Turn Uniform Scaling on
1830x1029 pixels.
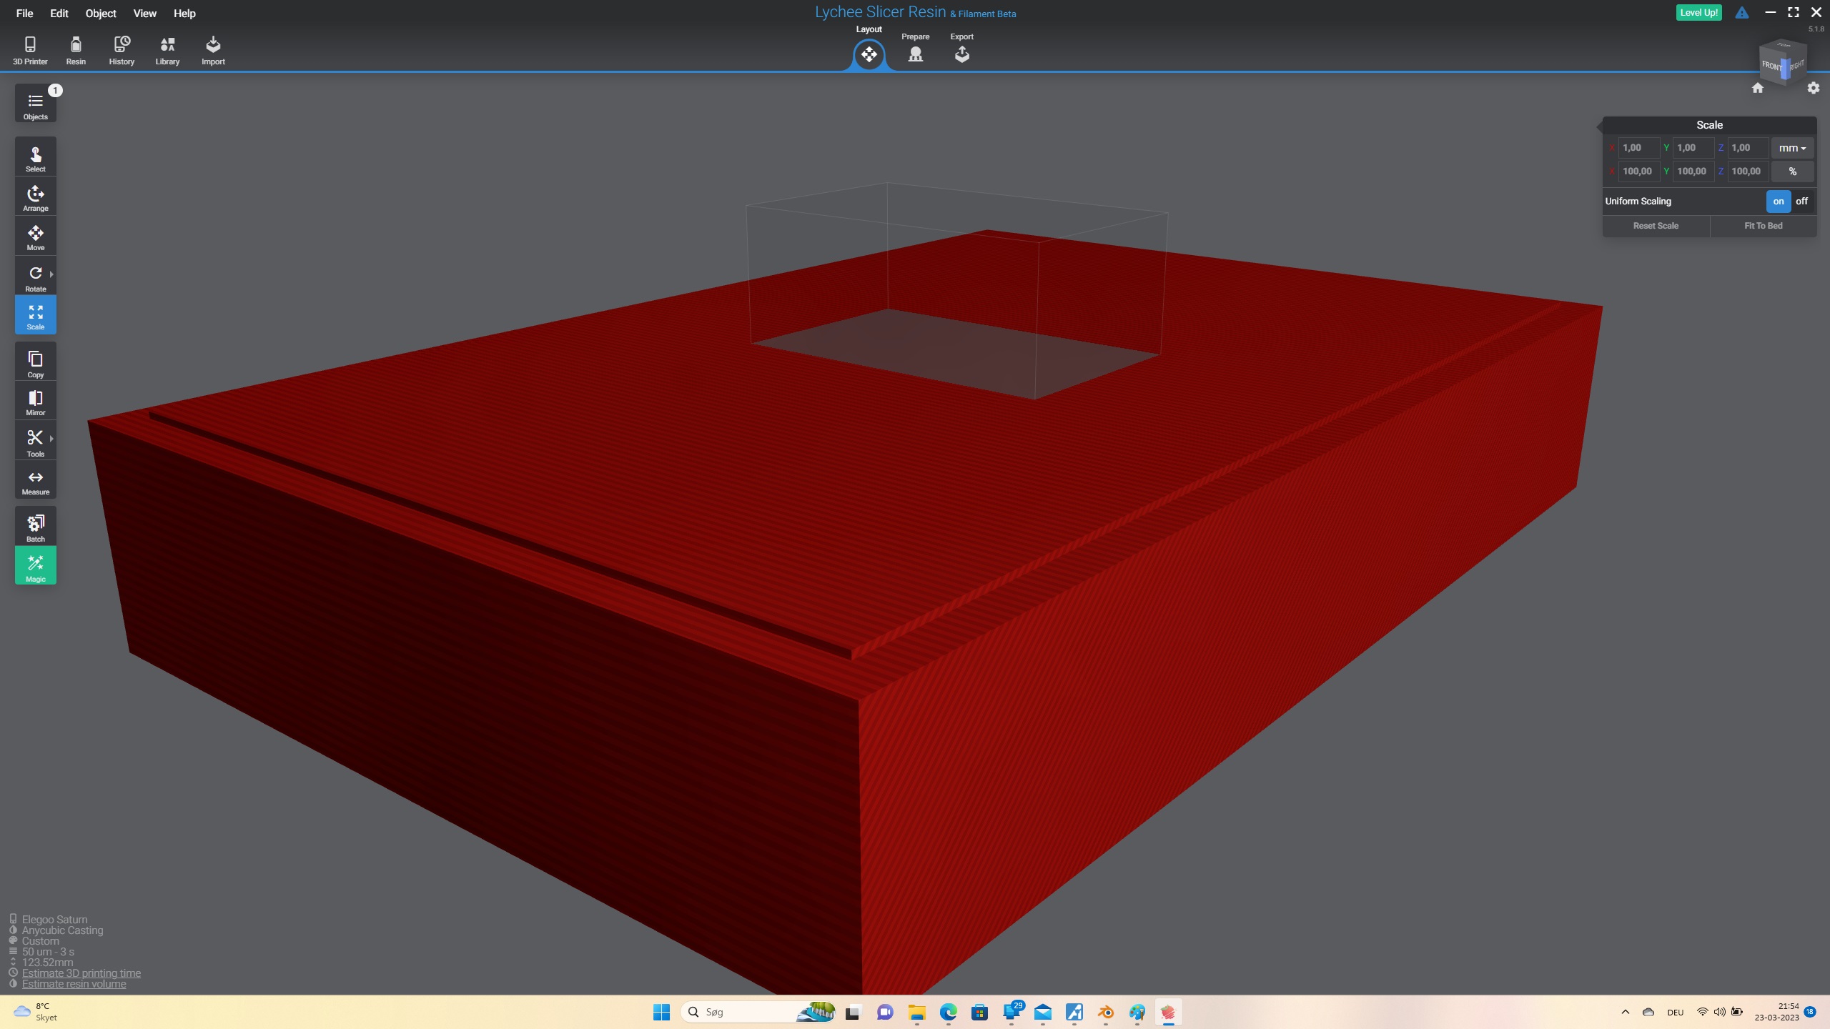1778,202
